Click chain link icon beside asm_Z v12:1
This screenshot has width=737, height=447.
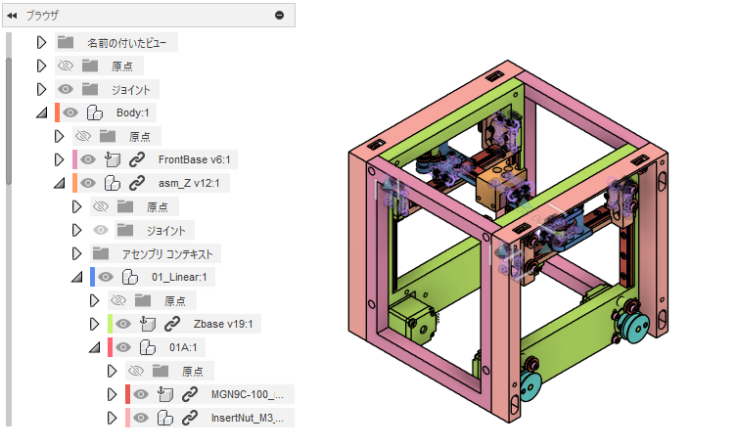[x=137, y=183]
